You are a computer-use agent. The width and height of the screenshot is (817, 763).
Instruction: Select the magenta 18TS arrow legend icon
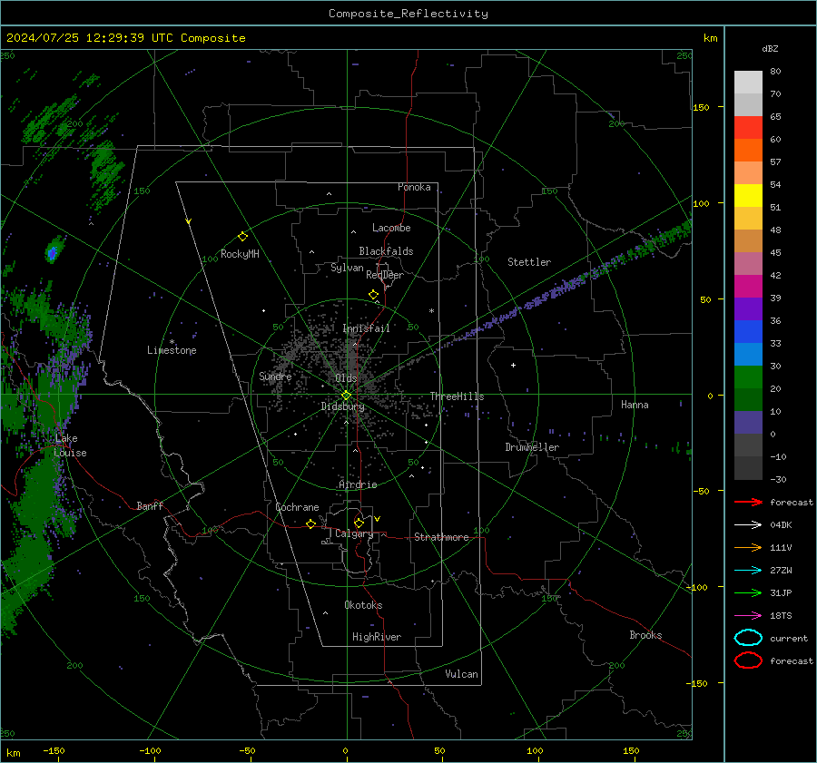[x=748, y=616]
